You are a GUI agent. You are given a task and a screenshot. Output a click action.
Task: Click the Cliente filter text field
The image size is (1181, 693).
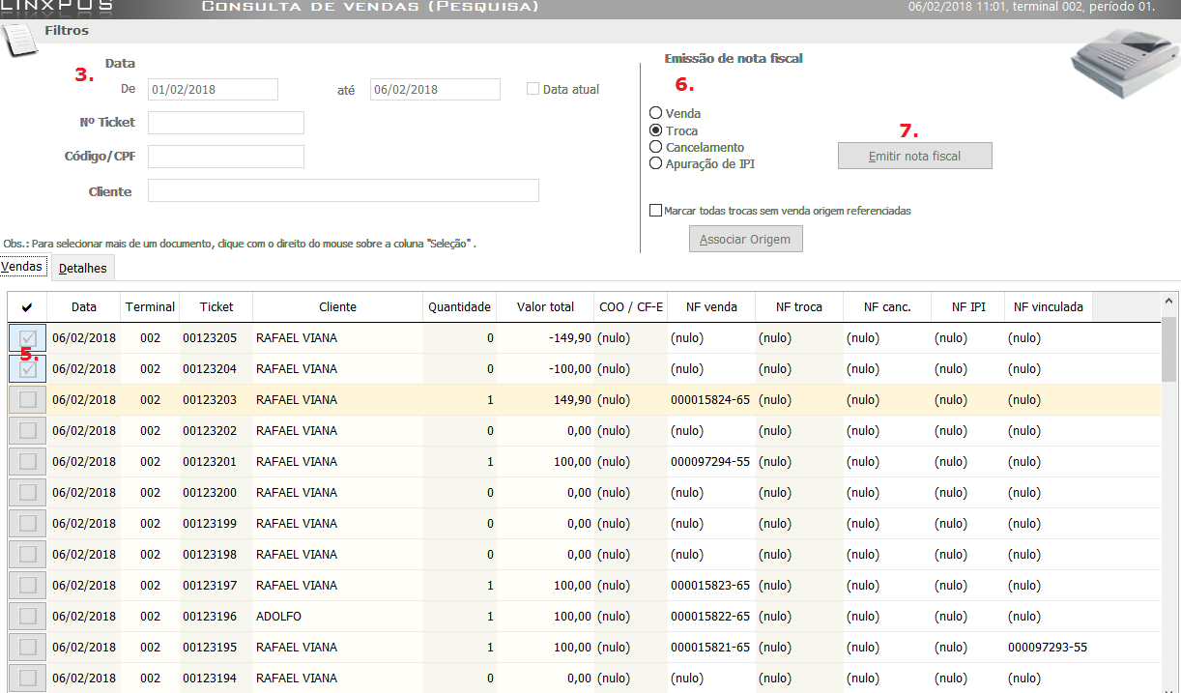(342, 190)
